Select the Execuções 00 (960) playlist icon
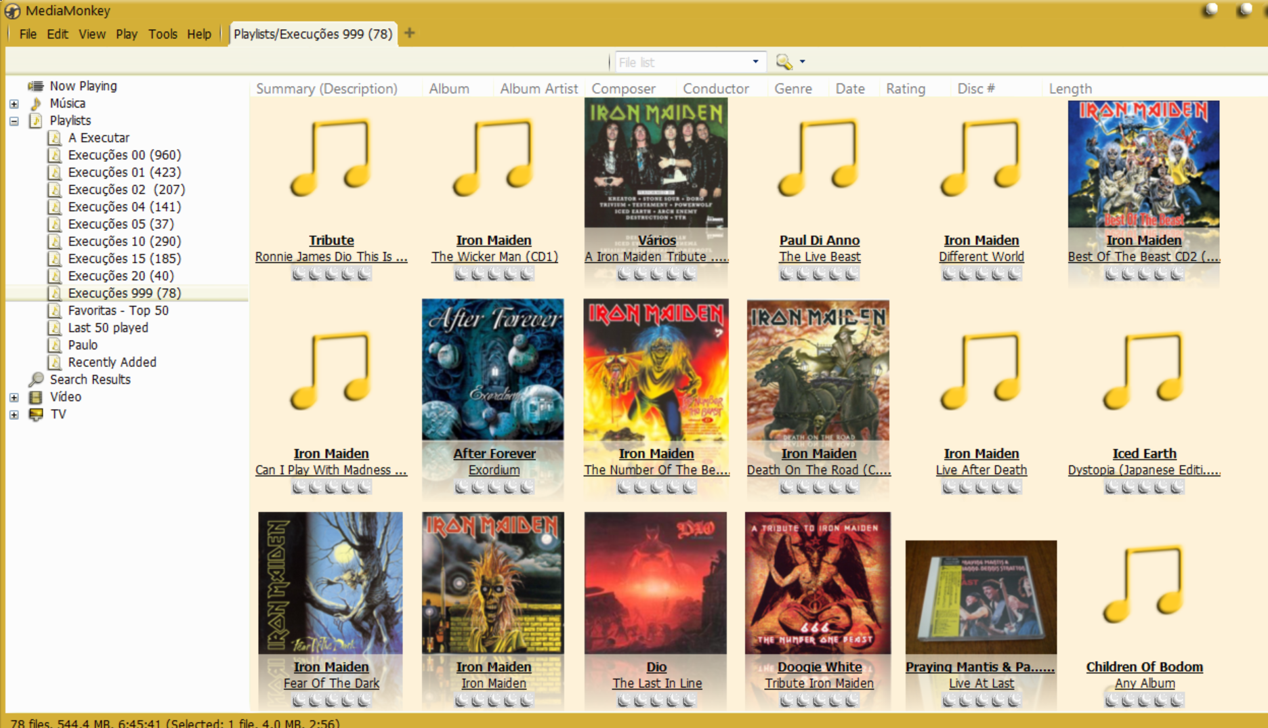Image resolution: width=1268 pixels, height=728 pixels. tap(55, 155)
